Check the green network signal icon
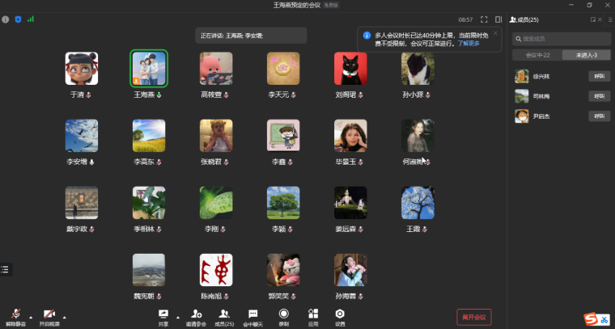This screenshot has width=615, height=329. [x=31, y=19]
